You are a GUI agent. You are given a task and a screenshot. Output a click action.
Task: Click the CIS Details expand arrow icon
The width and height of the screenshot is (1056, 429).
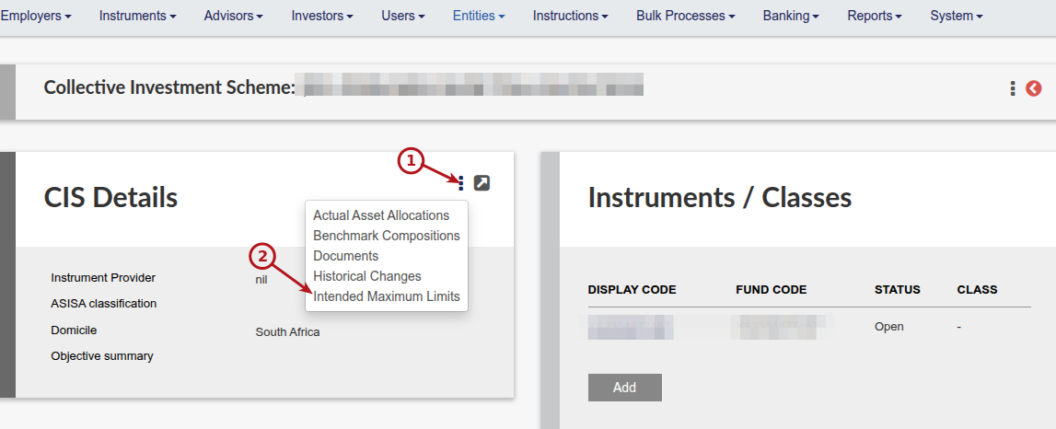pos(482,182)
